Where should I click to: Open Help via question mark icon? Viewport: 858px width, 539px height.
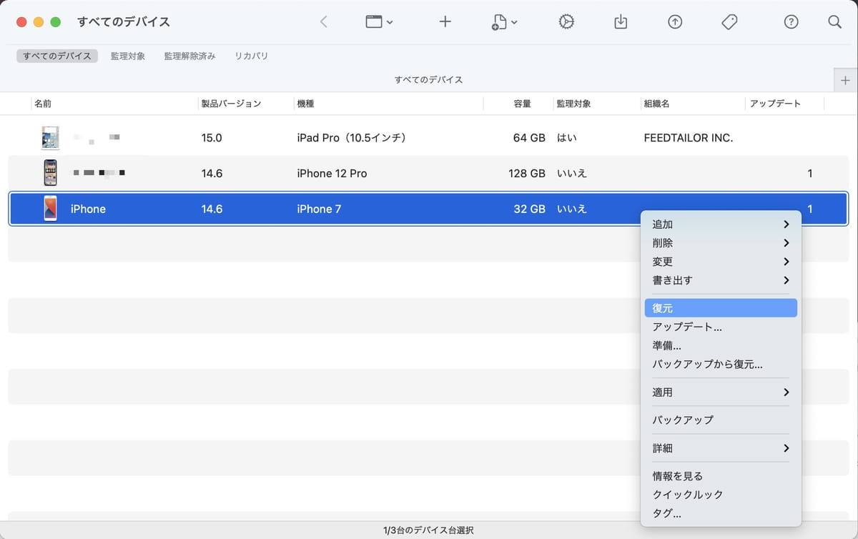point(791,22)
